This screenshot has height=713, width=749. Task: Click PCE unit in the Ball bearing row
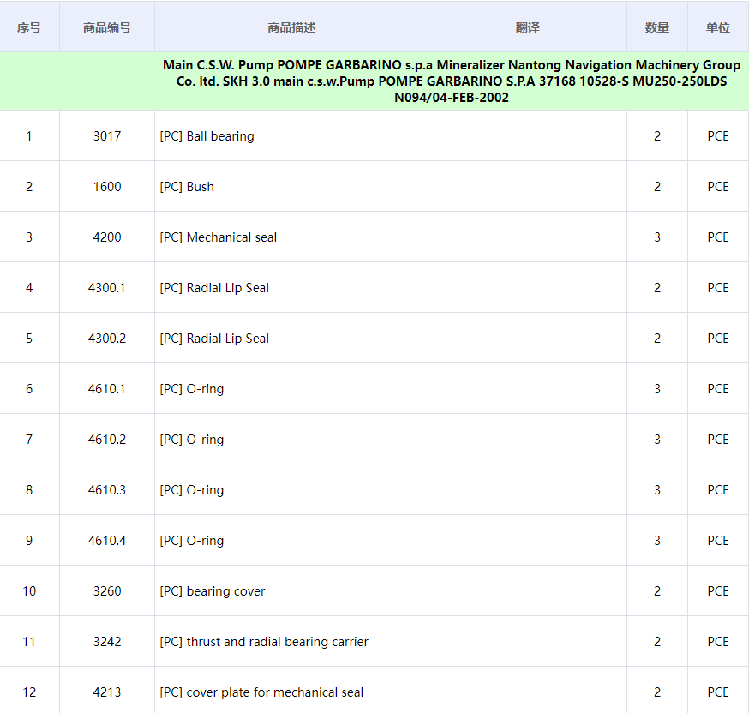tap(718, 136)
